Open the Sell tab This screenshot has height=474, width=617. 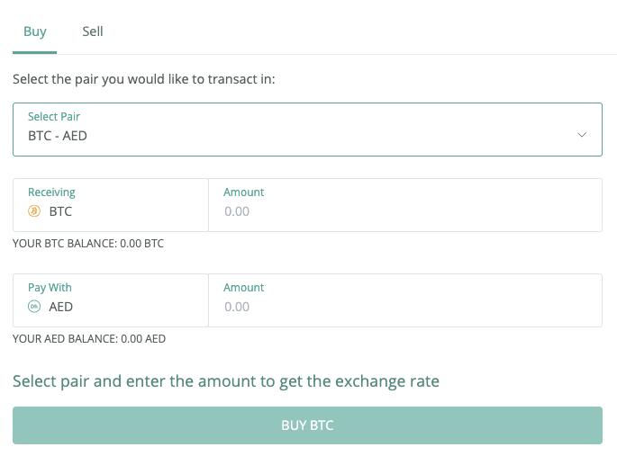(x=93, y=31)
